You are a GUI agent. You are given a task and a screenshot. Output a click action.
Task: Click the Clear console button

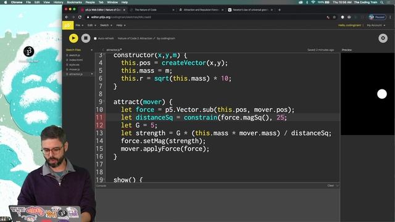tap(331, 186)
